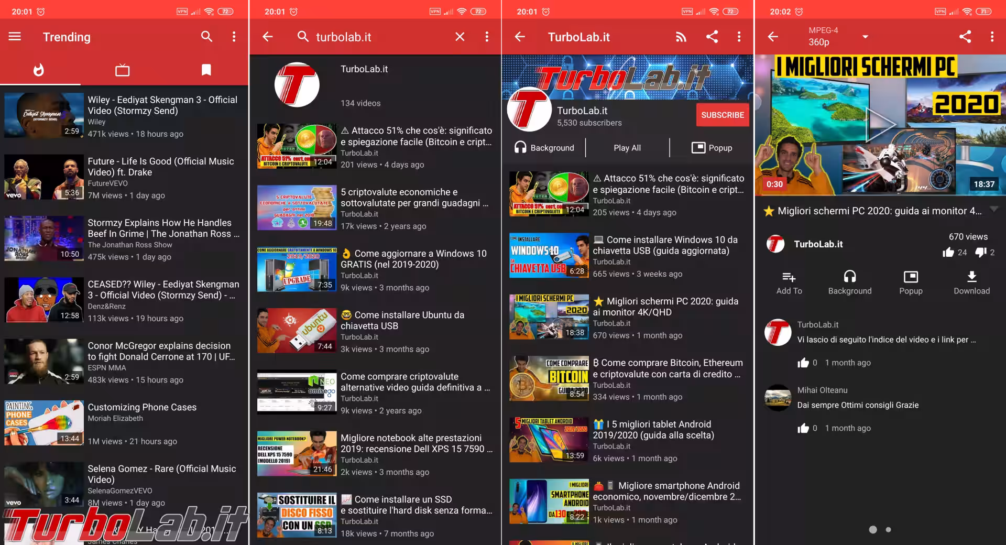Play video in Background from player
Image resolution: width=1006 pixels, height=545 pixels.
click(849, 282)
